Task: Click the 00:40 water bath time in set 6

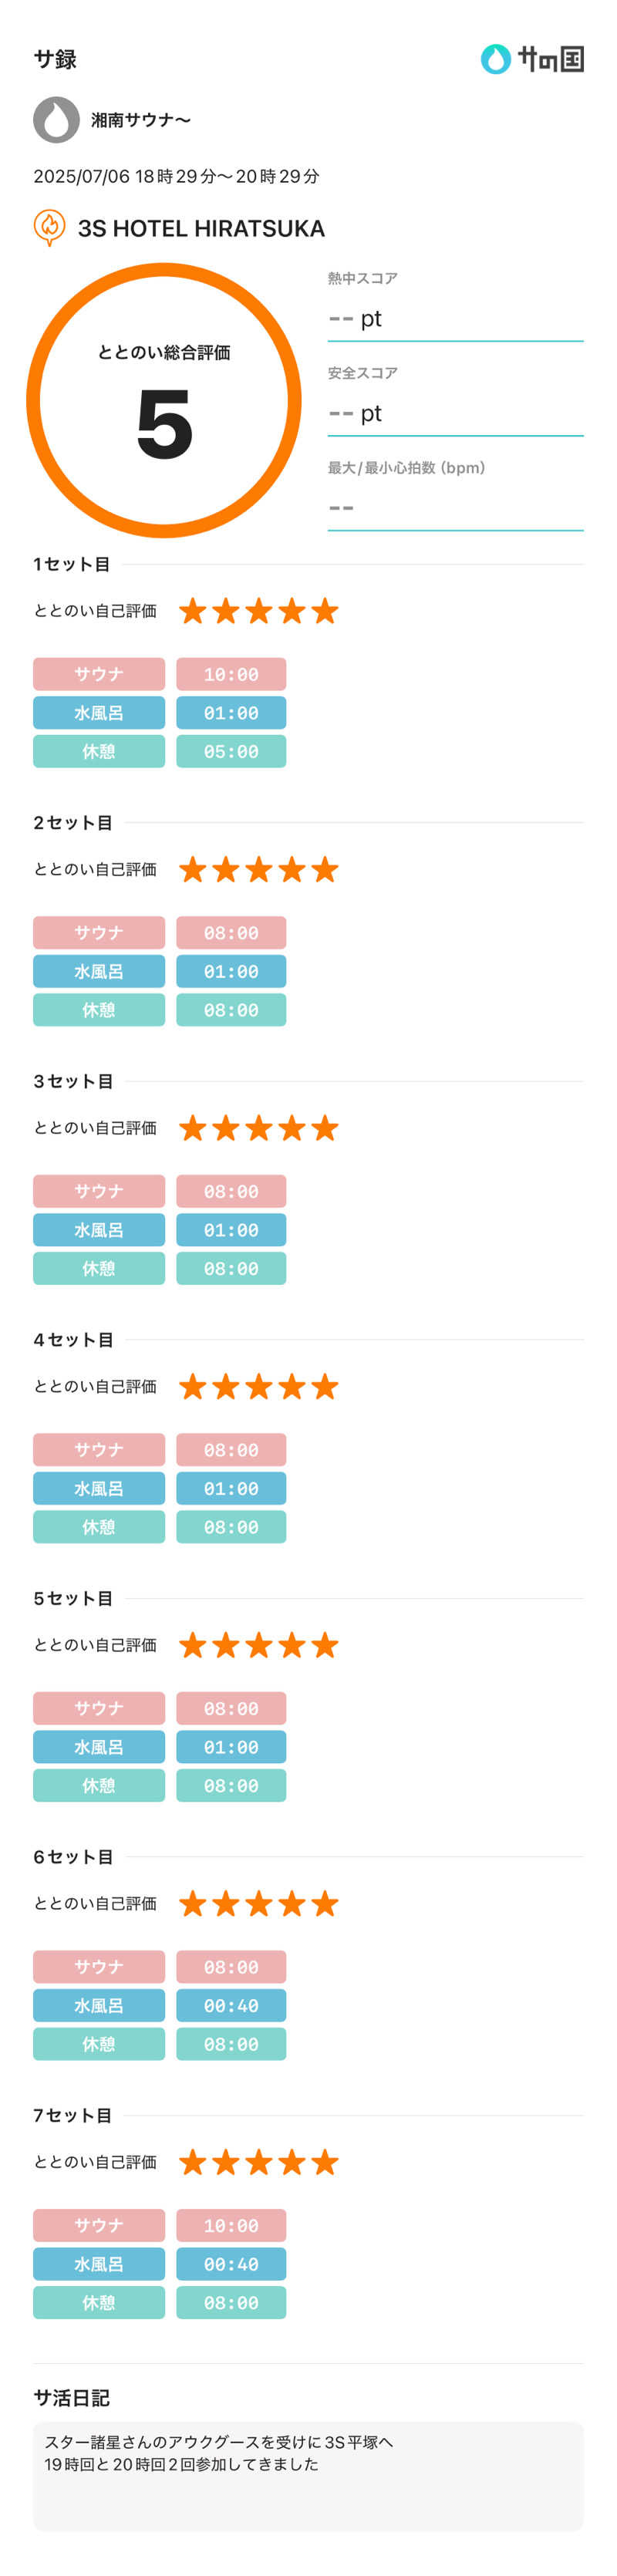Action: pos(231,2005)
